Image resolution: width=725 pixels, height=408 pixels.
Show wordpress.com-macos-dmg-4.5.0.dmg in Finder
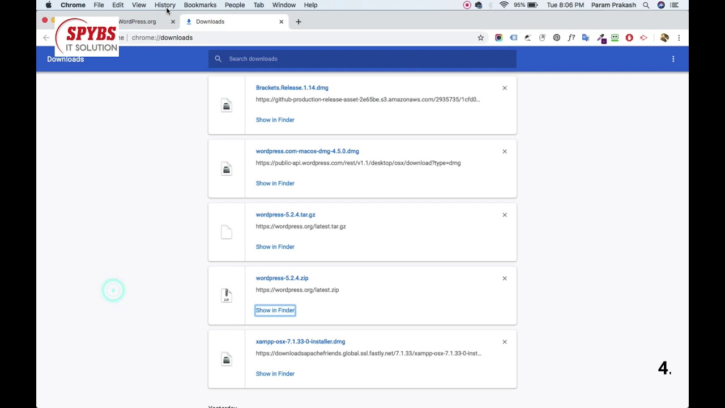point(275,184)
